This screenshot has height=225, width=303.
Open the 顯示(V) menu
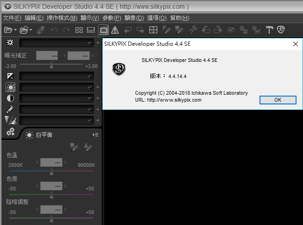pos(90,18)
